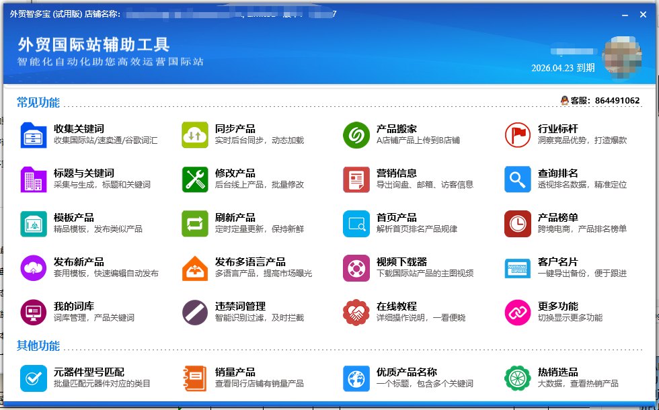Viewport: 659px width, 410px height.
Task: Click the 客服 QQ penguin icon
Action: (x=565, y=100)
